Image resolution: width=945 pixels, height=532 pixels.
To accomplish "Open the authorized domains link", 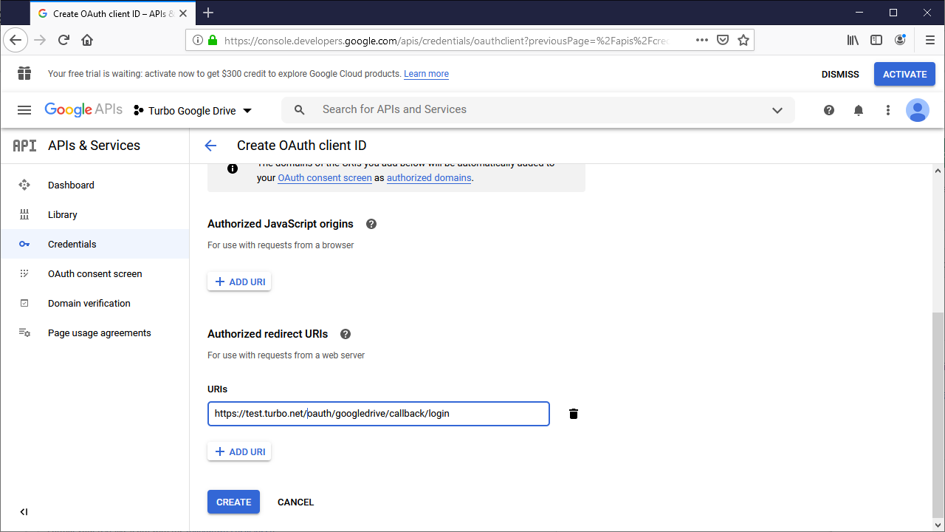I will tap(429, 177).
